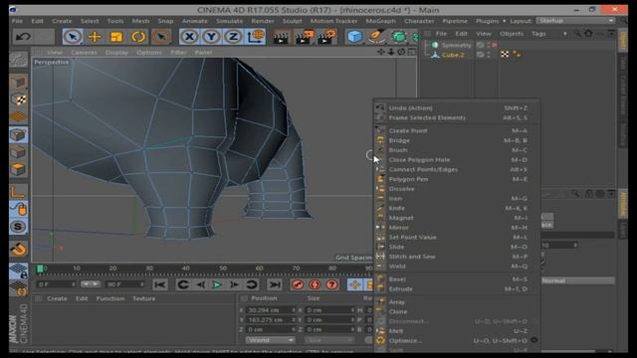This screenshot has height=358, width=637.
Task: Toggle Enable Snap icon
Action: [x=18, y=249]
